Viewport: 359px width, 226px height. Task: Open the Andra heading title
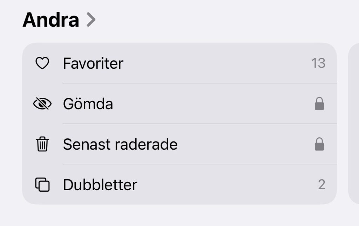point(51,20)
